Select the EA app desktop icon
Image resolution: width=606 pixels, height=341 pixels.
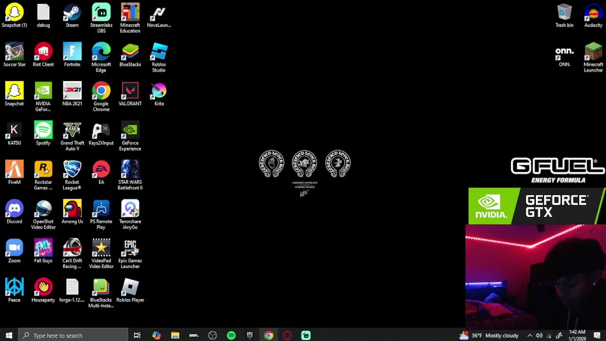point(101,173)
